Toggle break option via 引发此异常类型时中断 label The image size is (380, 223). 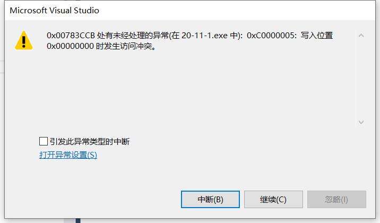pyautogui.click(x=90, y=141)
